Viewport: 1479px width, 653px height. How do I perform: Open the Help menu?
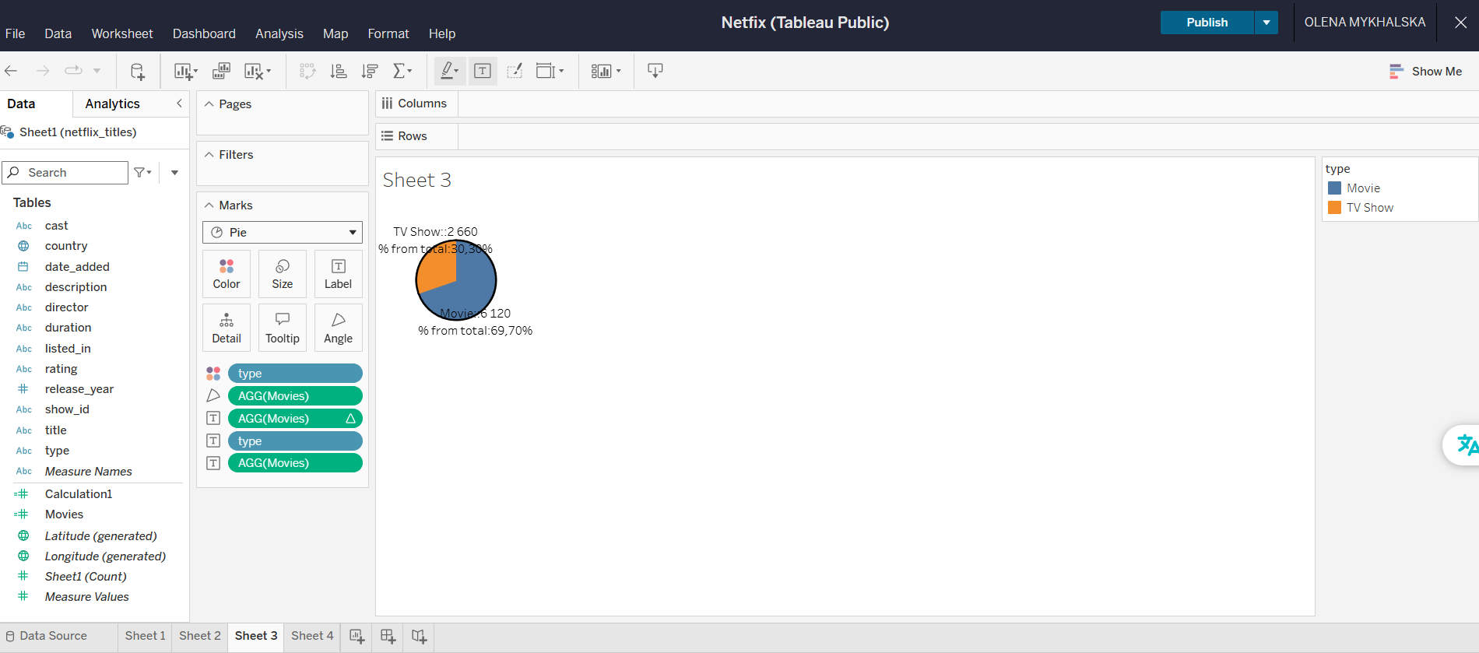pos(442,33)
